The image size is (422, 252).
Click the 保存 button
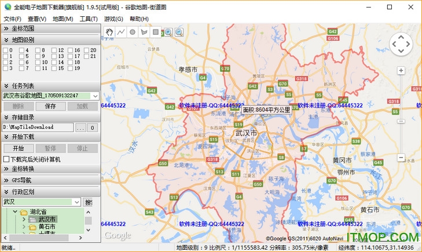pos(50,107)
